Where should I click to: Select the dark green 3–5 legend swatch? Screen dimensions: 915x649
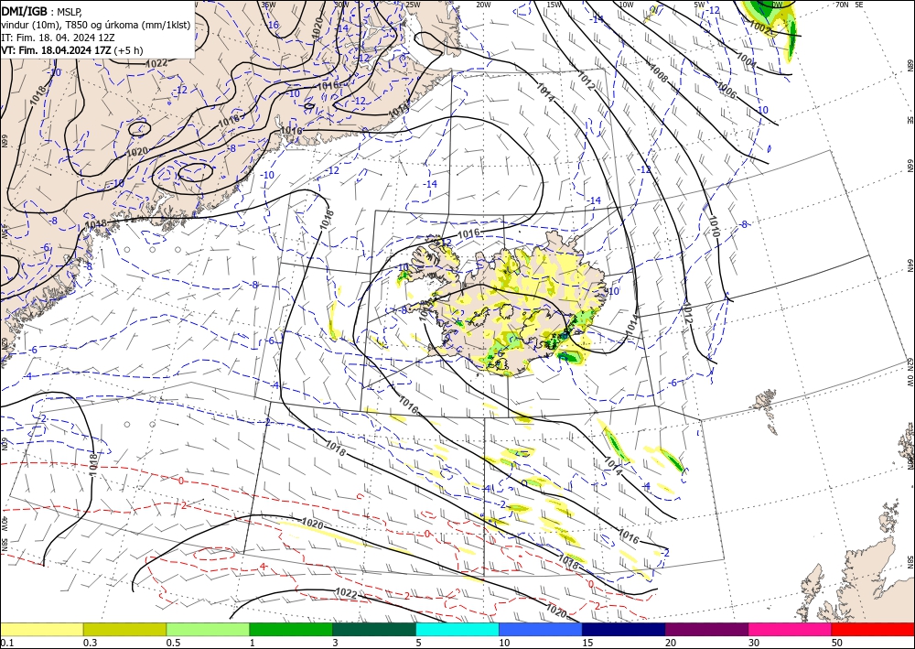coord(374,629)
